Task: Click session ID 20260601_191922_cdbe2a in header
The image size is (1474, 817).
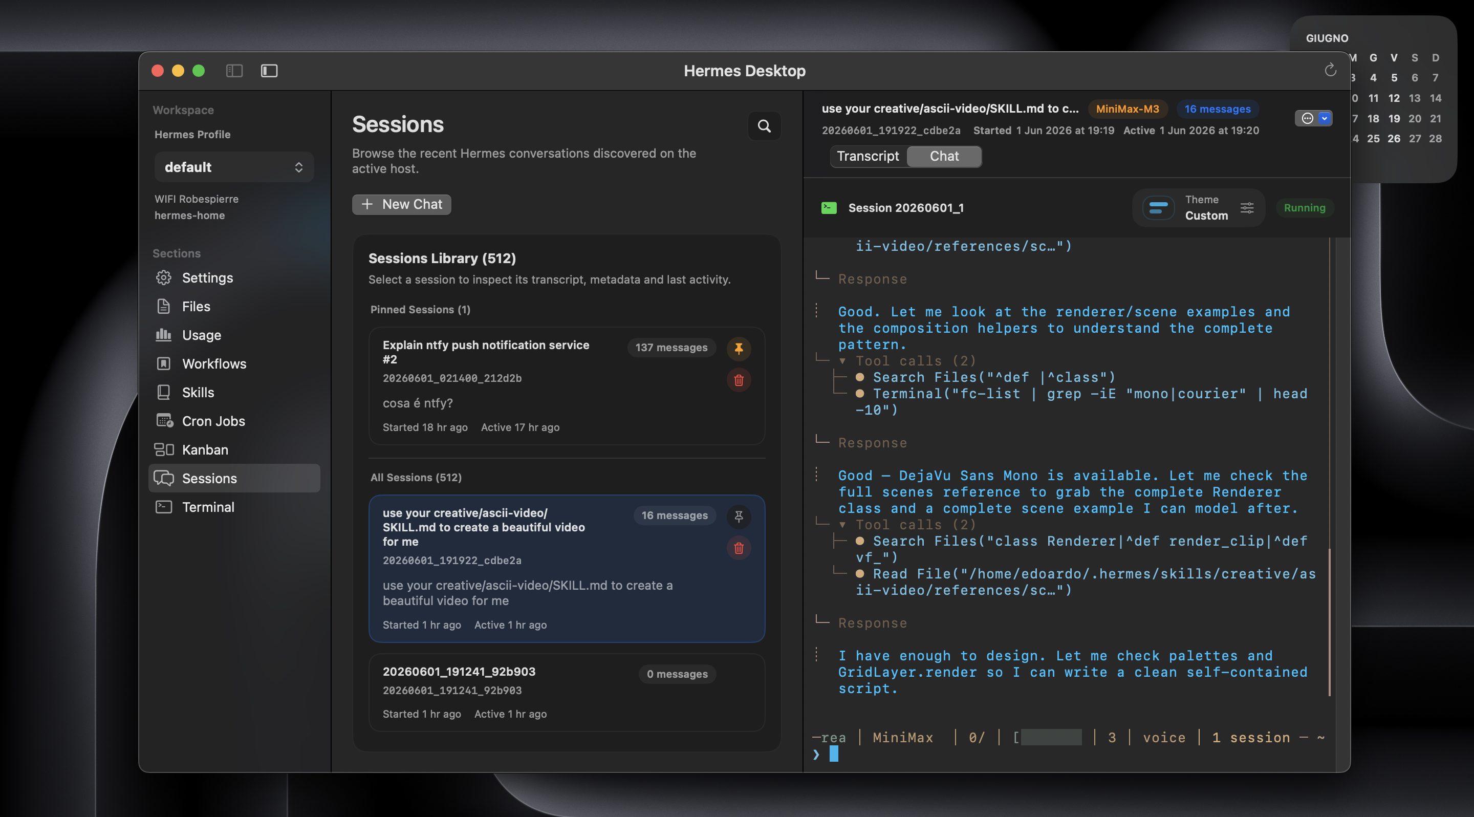Action: point(891,131)
